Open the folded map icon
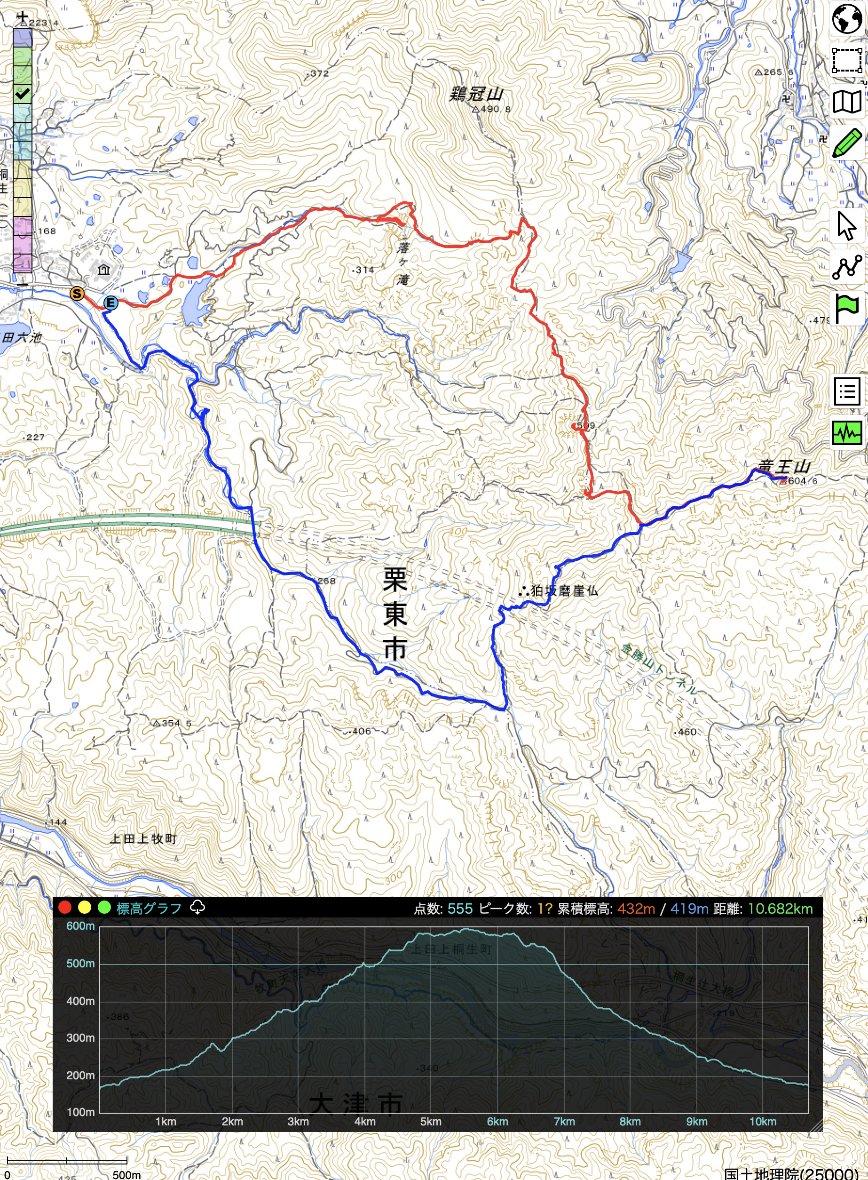This screenshot has width=868, height=1180. [846, 102]
